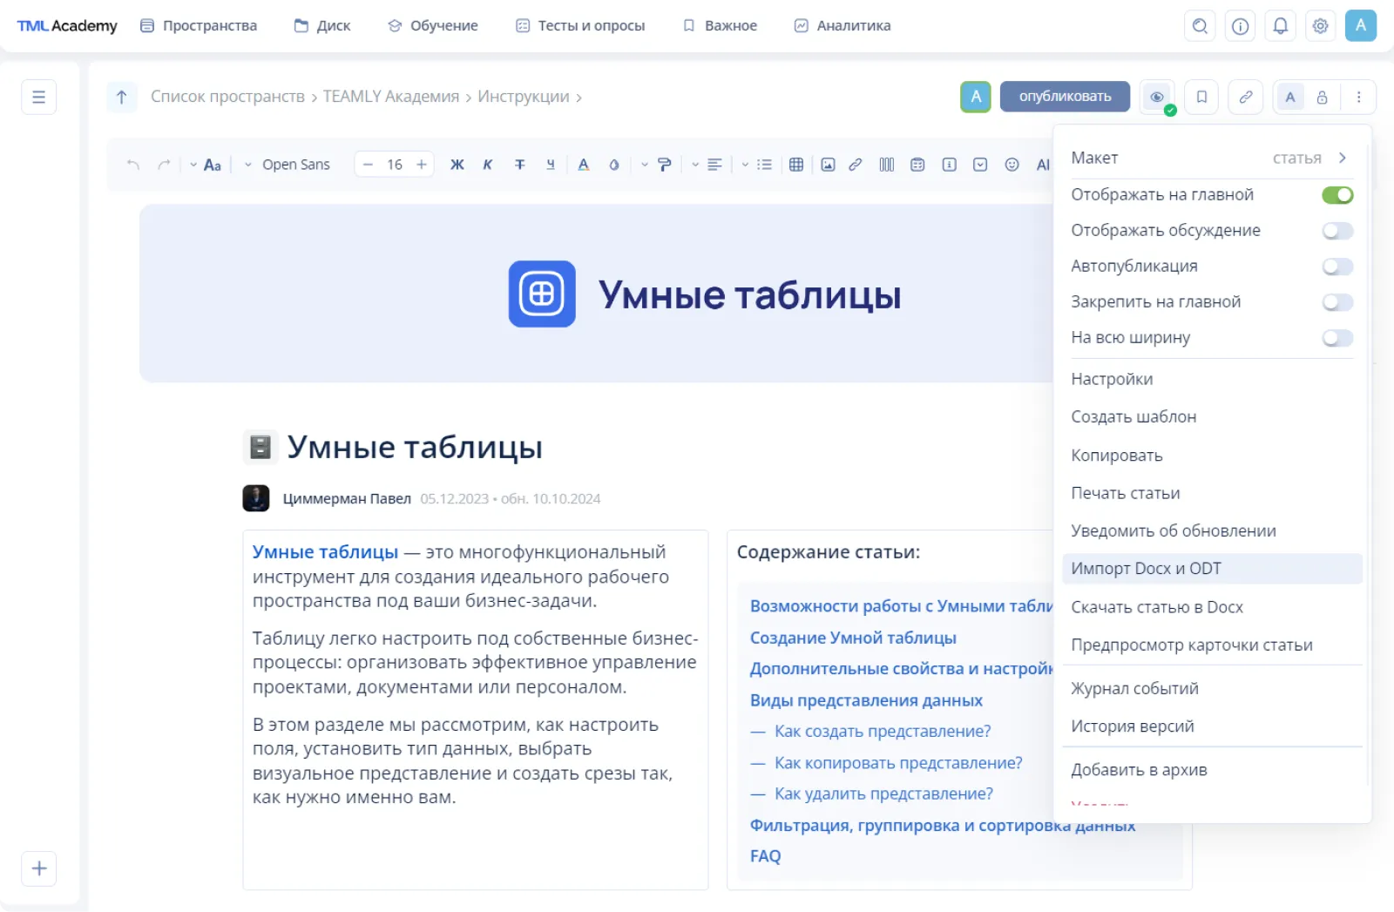Screen dimensions: 1394x912
Task: Open the 'Пространства' top navigation tab
Action: [199, 26]
